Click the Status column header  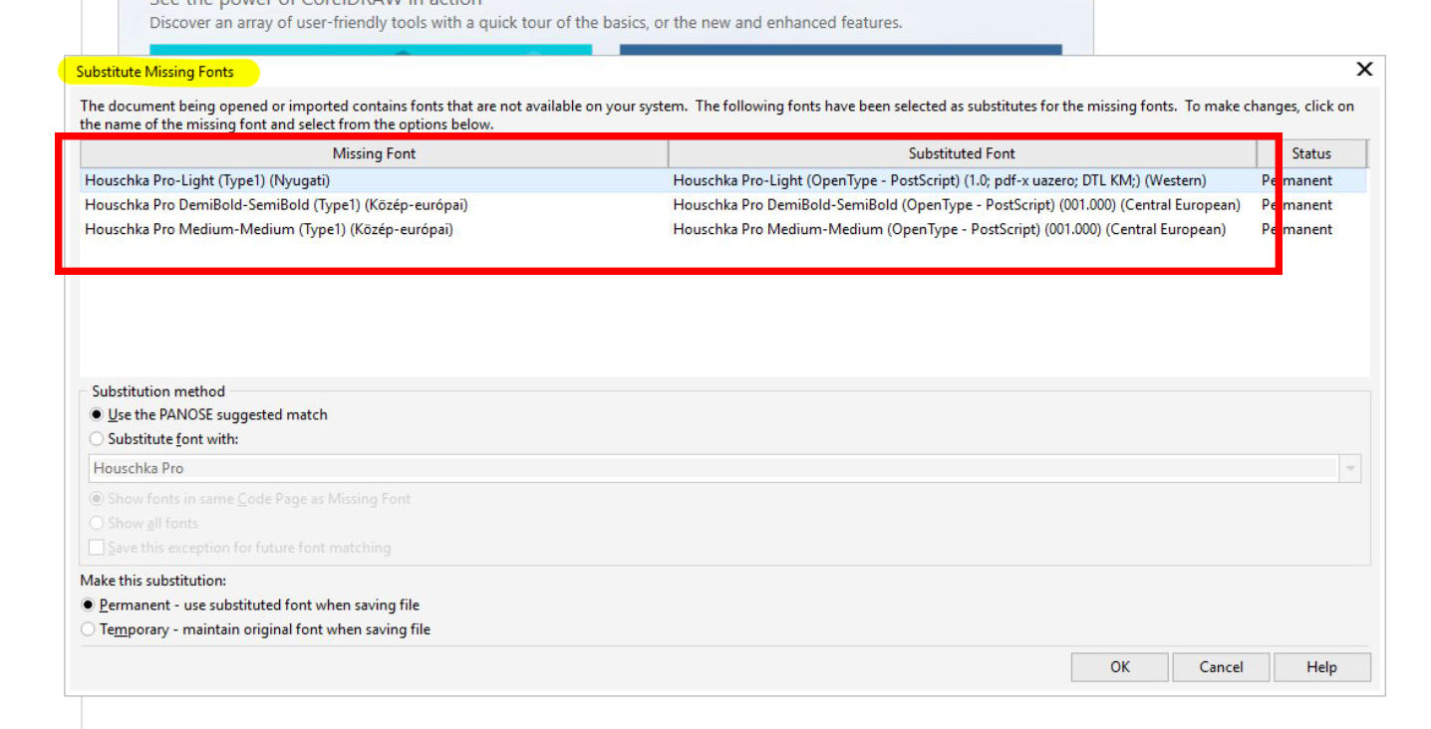coord(1311,153)
